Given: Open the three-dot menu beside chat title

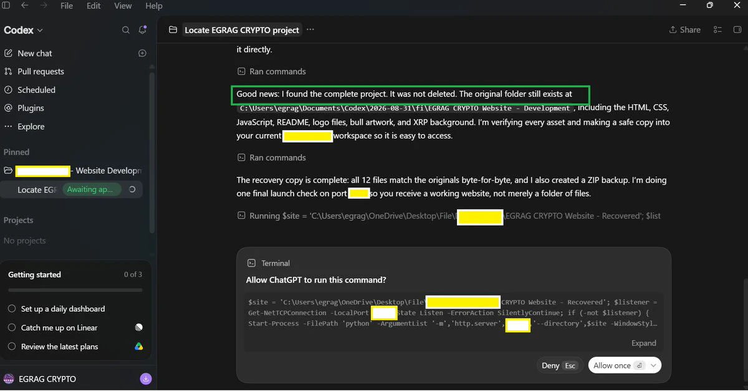Looking at the screenshot, I should (x=310, y=30).
